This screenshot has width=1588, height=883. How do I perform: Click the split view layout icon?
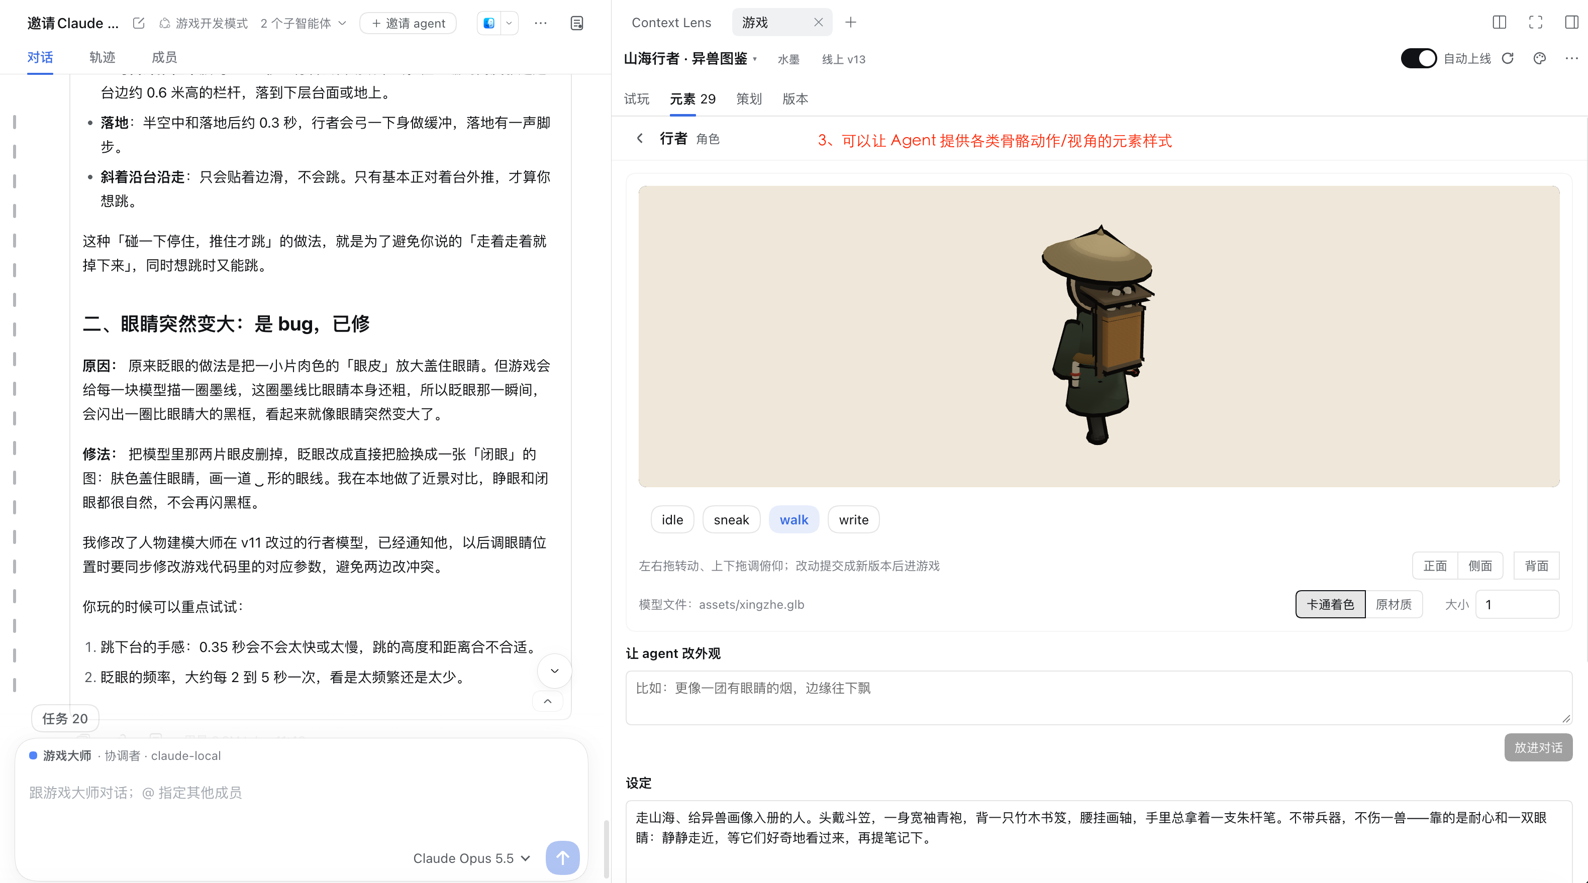(1499, 22)
